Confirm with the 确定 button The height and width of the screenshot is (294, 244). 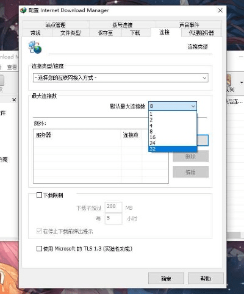pyautogui.click(x=166, y=278)
